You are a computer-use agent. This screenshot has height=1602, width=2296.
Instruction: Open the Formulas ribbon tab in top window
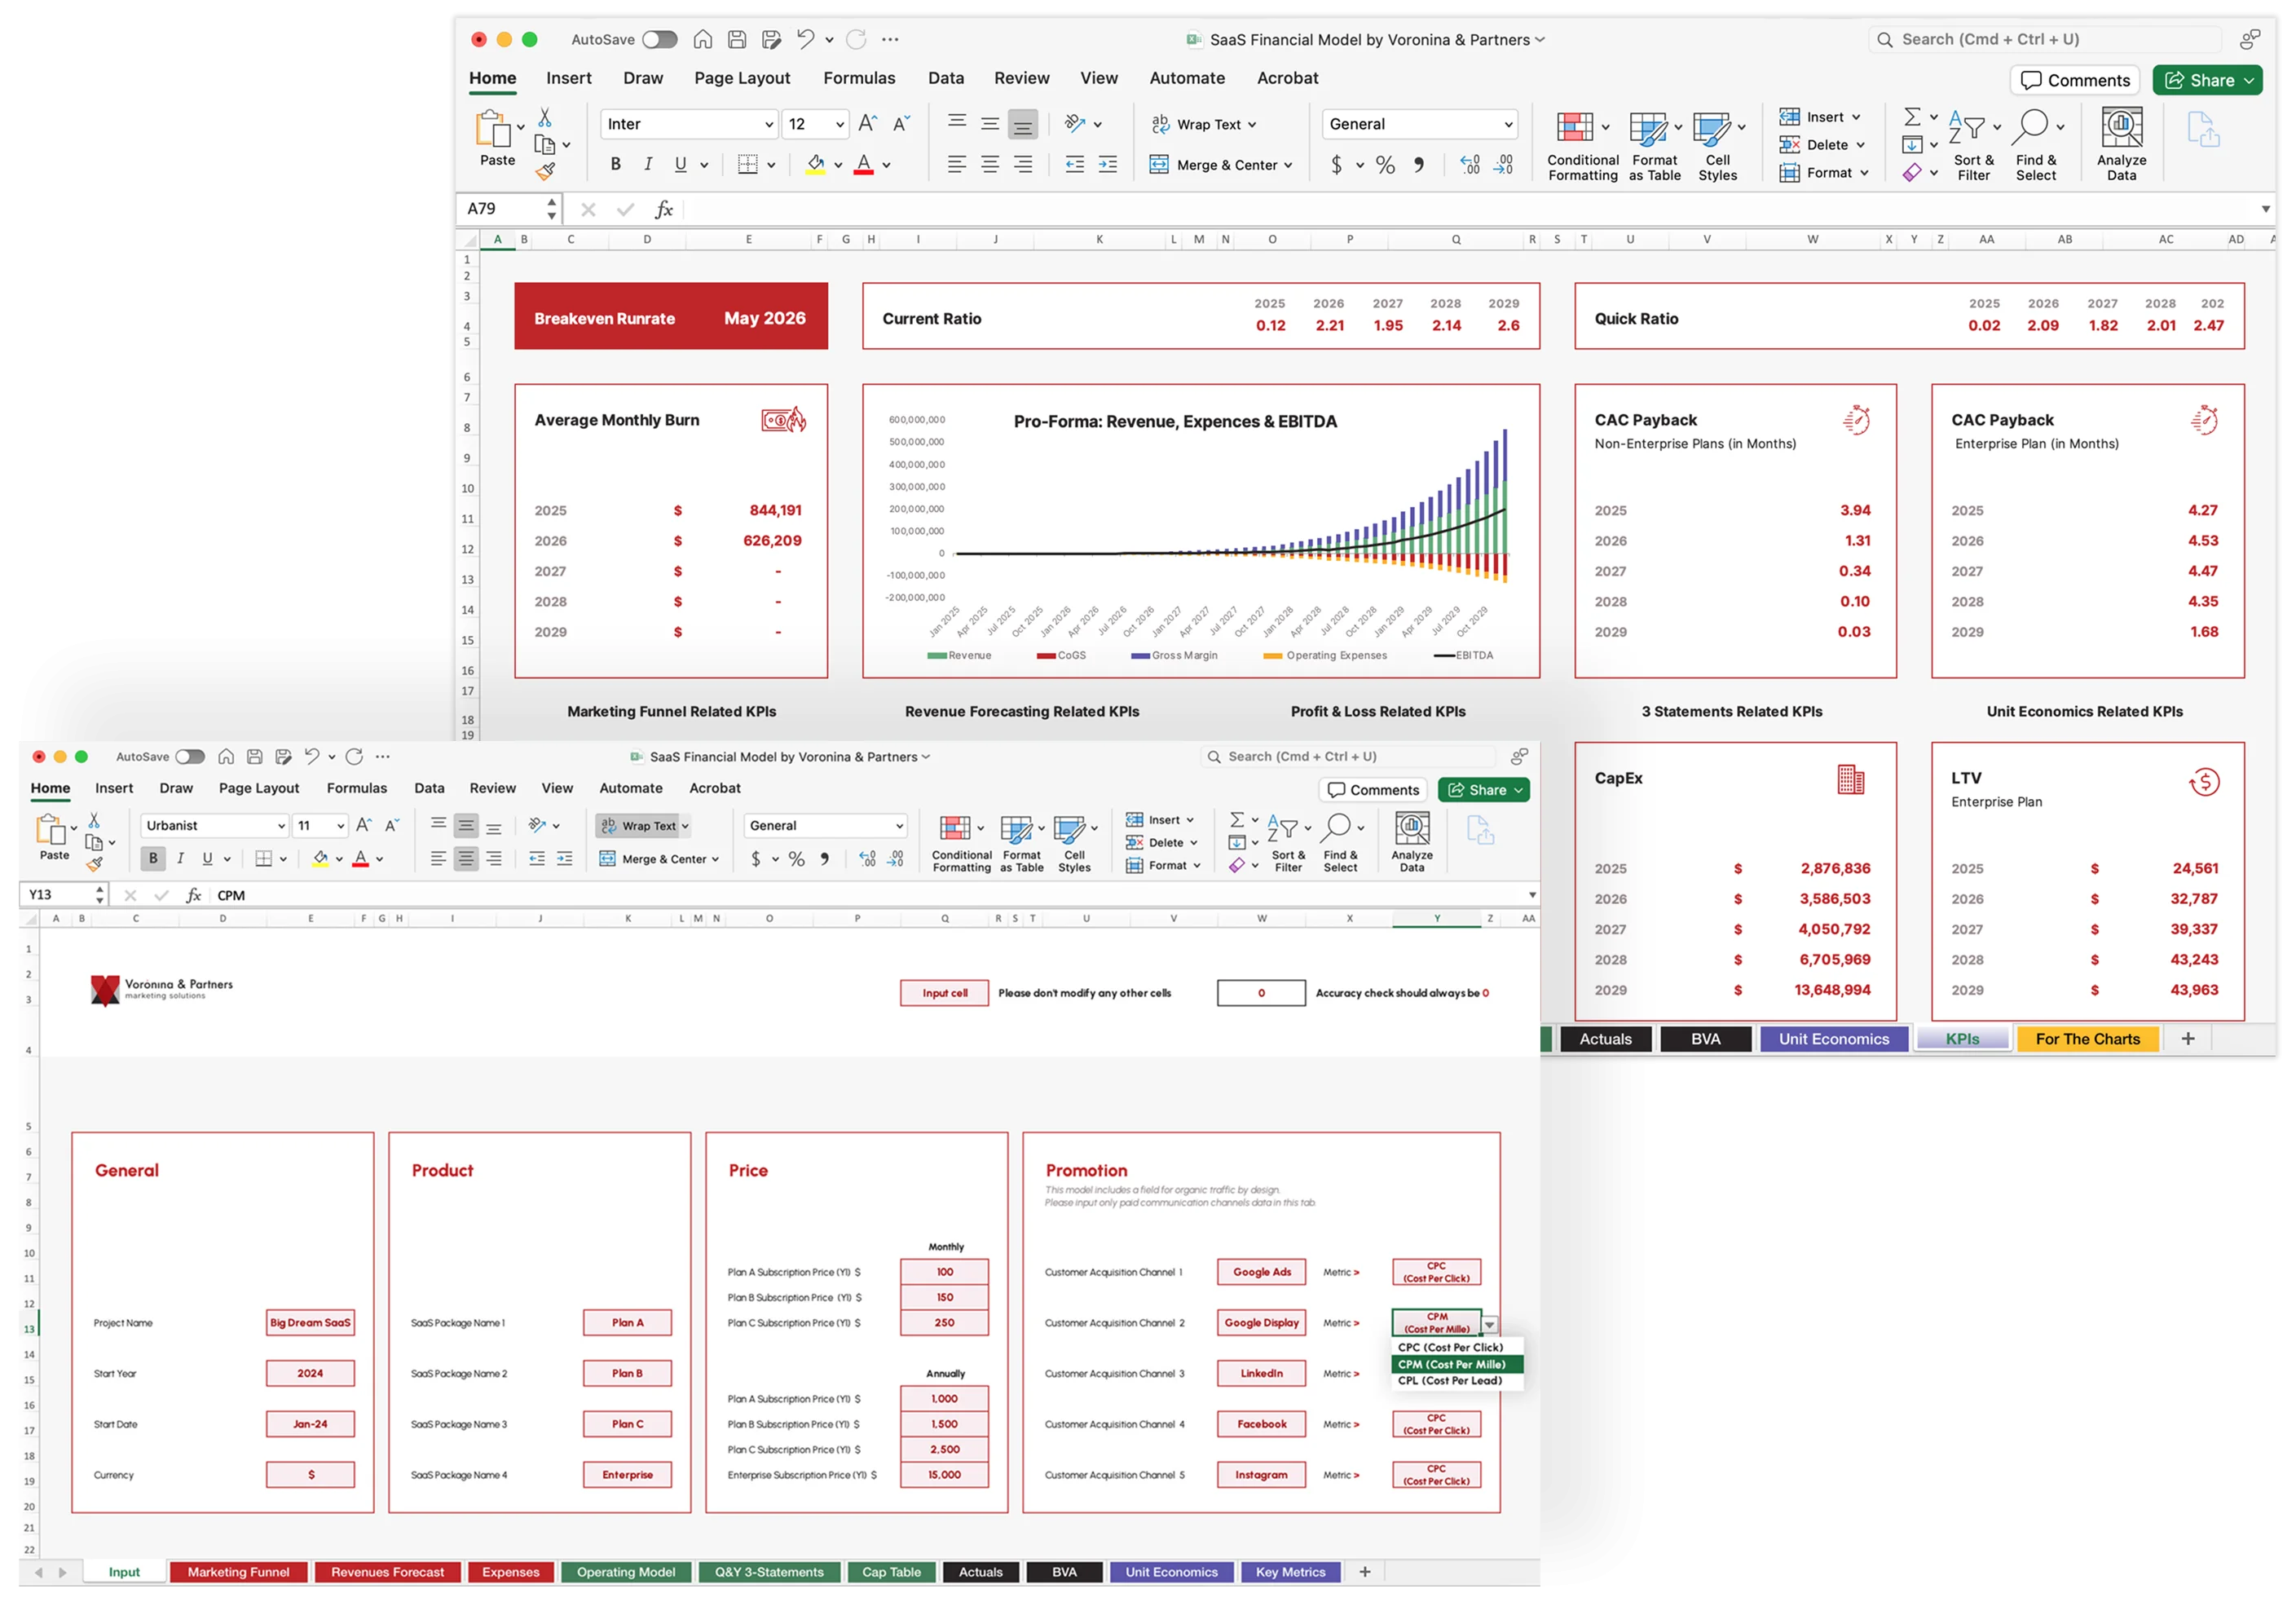859,78
